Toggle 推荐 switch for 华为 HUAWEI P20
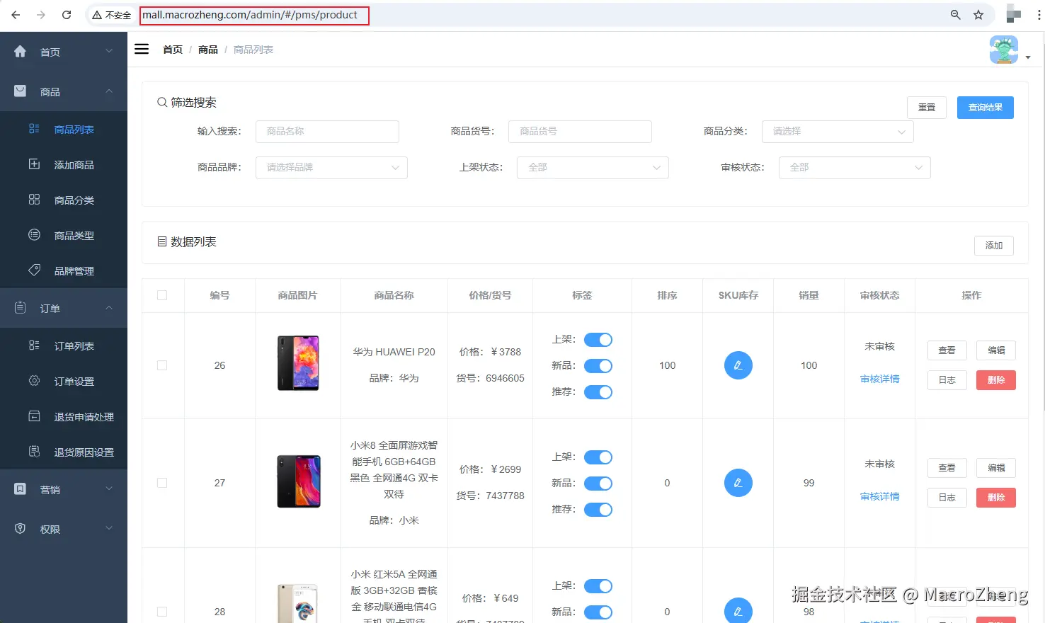 pyautogui.click(x=598, y=392)
